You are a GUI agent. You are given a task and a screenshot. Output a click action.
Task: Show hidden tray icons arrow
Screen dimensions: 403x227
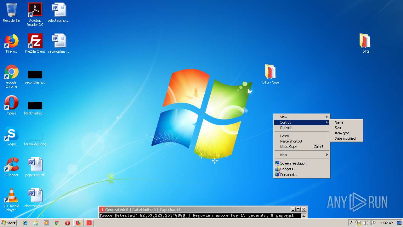(351, 223)
